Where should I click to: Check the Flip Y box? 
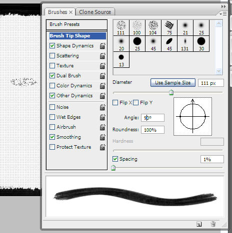pyautogui.click(x=135, y=102)
